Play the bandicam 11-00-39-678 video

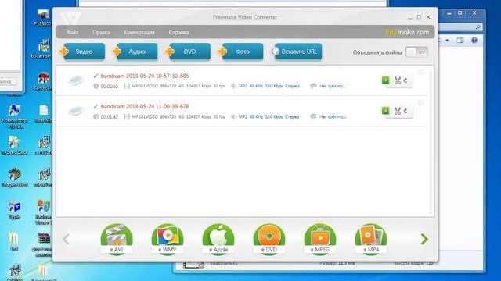(x=386, y=111)
